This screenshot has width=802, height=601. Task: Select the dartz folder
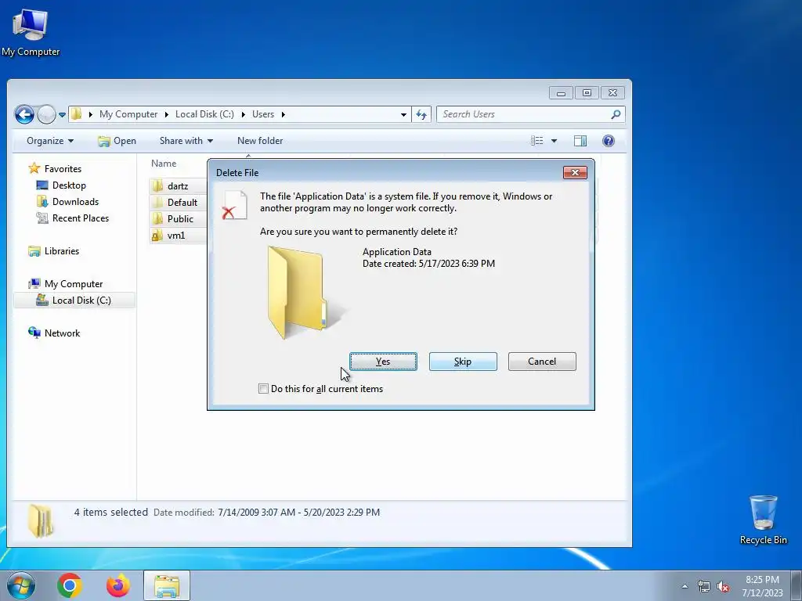pyautogui.click(x=178, y=186)
